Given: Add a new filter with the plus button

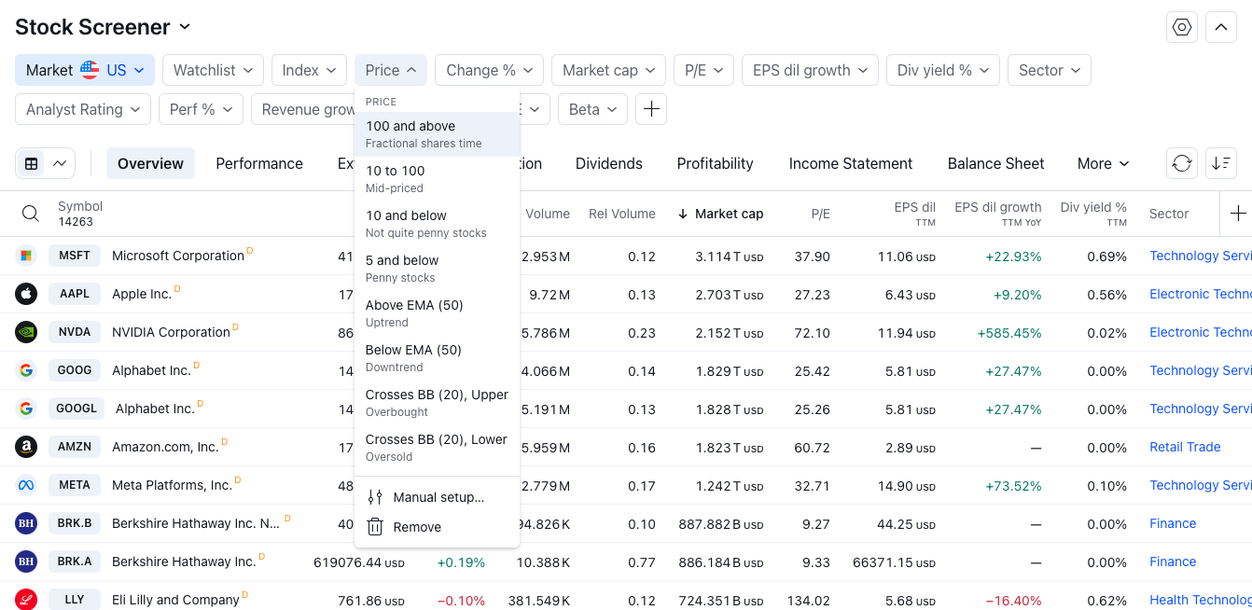Looking at the screenshot, I should pyautogui.click(x=651, y=109).
